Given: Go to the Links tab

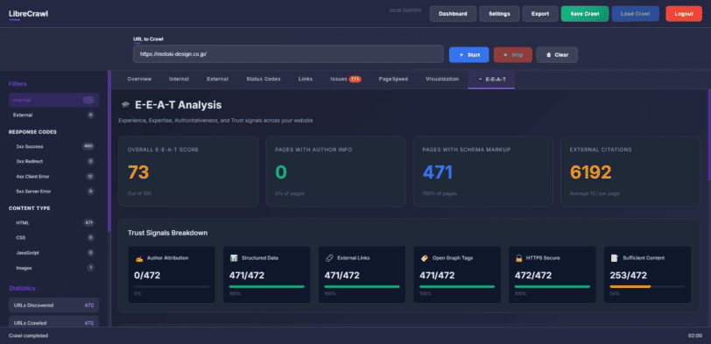Looking at the screenshot, I should 306,79.
